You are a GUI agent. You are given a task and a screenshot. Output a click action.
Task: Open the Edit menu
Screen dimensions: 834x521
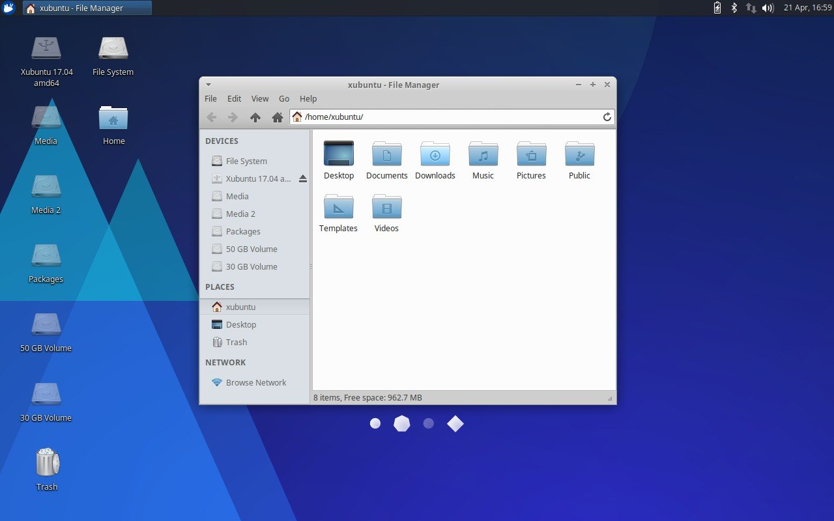point(235,99)
